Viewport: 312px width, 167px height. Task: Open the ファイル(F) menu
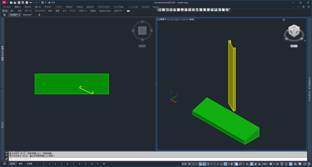point(6,7)
